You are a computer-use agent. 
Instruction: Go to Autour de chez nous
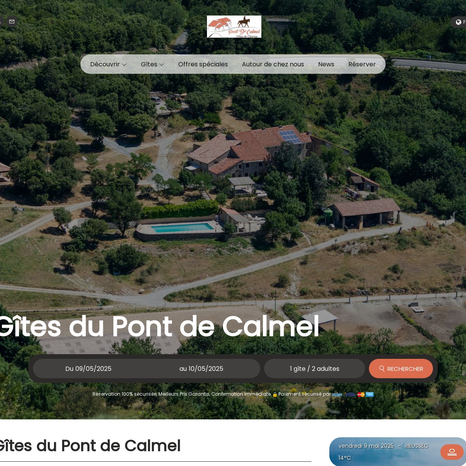pos(273,64)
